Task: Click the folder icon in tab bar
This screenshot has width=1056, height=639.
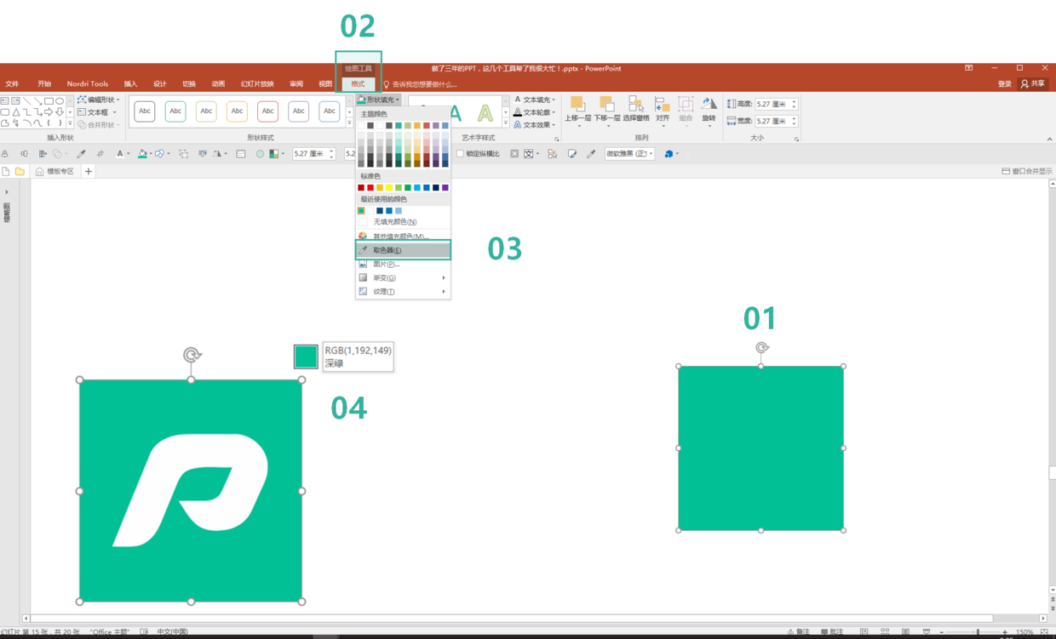Action: coord(20,171)
